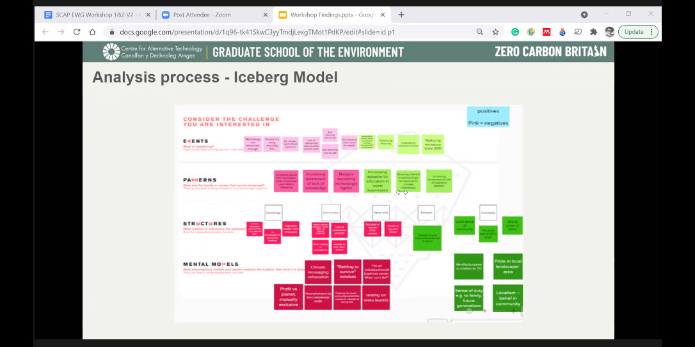The width and height of the screenshot is (695, 347).
Task: Click the 'Strong sense of place' green note
Action: 513,226
